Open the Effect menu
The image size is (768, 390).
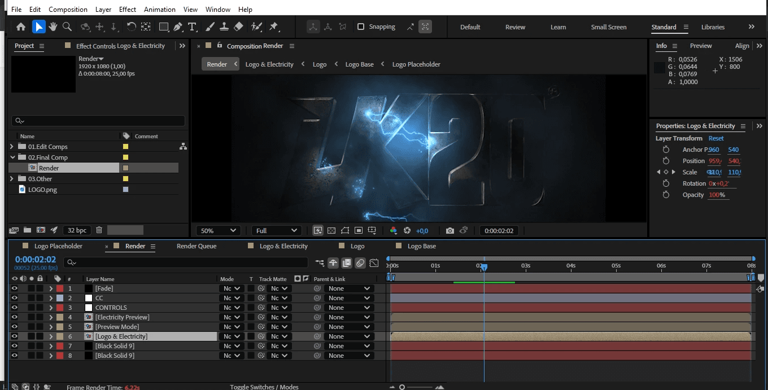pos(128,10)
